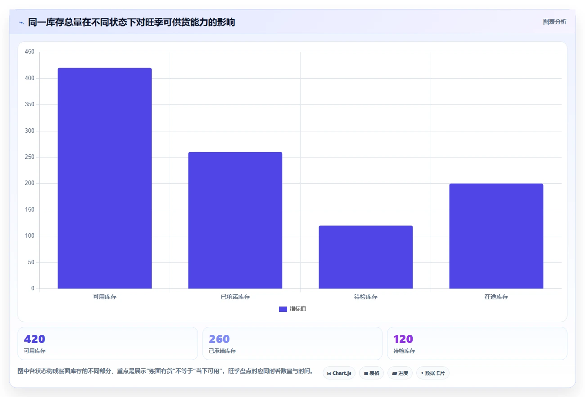This screenshot has width=585, height=397.
Task: Click the chart title 同一库存总量在不同状态下
Action: [x=131, y=22]
